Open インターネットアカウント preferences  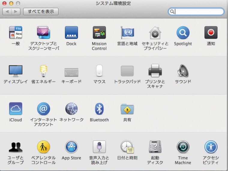tap(43, 109)
